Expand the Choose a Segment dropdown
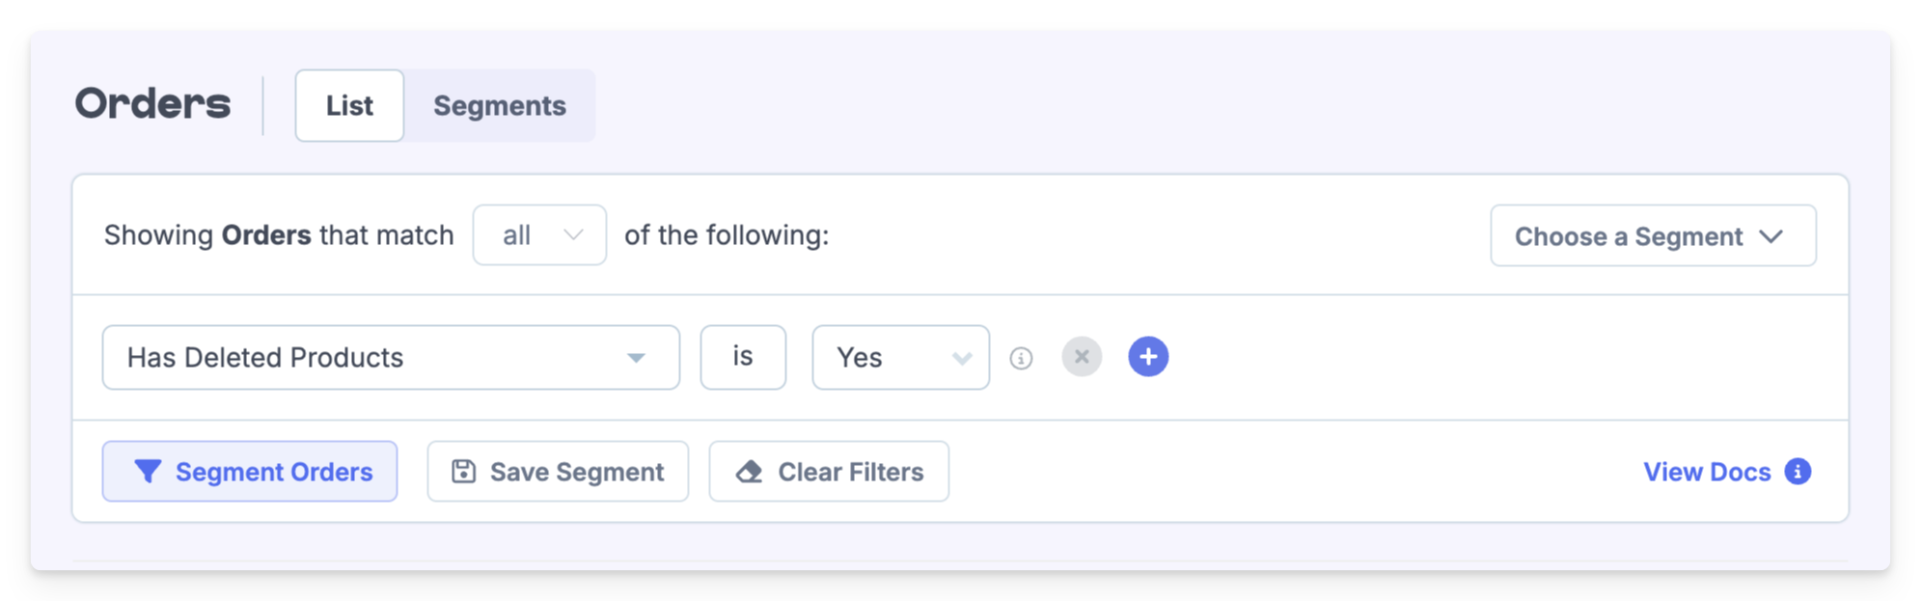The width and height of the screenshot is (1921, 601). click(1652, 235)
